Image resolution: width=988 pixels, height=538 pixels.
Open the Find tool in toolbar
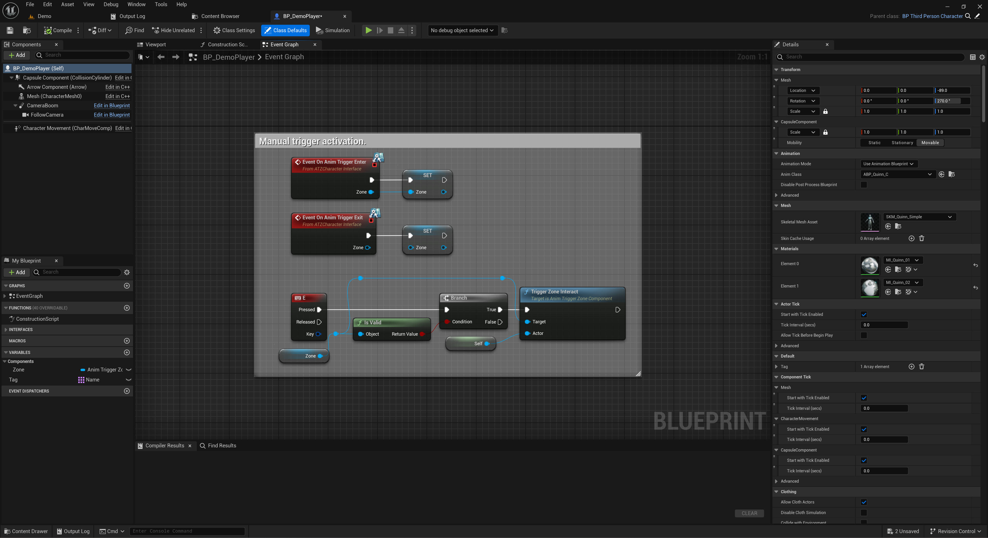(x=135, y=30)
